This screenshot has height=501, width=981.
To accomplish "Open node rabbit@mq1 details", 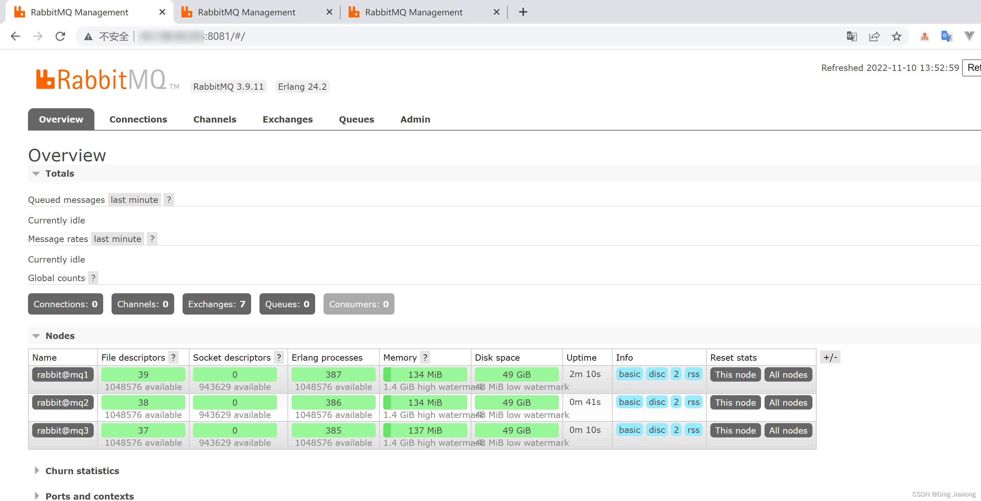I will pos(63,374).
